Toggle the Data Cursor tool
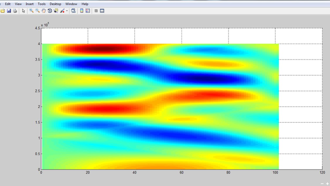The width and height of the screenshot is (330, 186). 56,11
